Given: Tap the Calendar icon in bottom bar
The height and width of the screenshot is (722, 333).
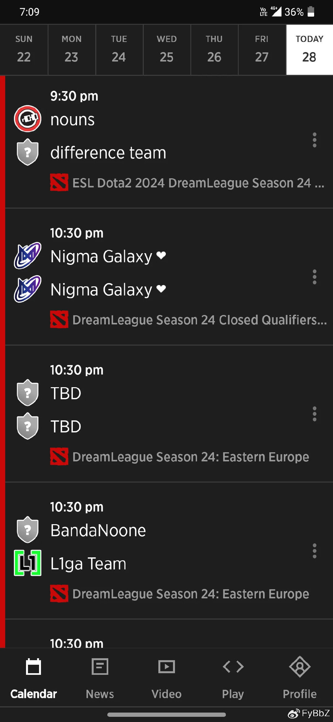Looking at the screenshot, I should (33, 667).
